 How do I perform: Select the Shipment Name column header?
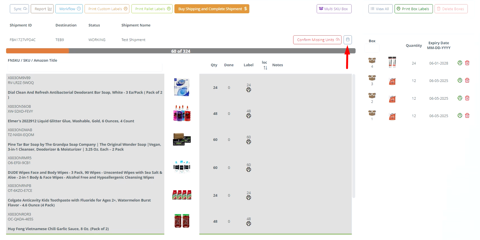[135, 25]
